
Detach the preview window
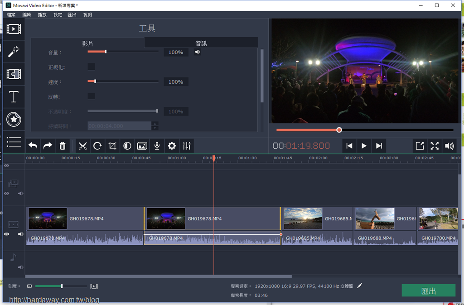point(420,146)
